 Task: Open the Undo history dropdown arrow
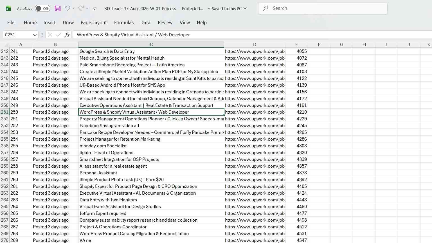[x=73, y=8]
